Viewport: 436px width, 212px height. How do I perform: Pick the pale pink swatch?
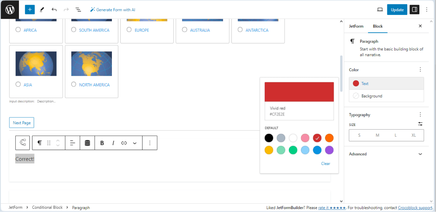click(305, 138)
